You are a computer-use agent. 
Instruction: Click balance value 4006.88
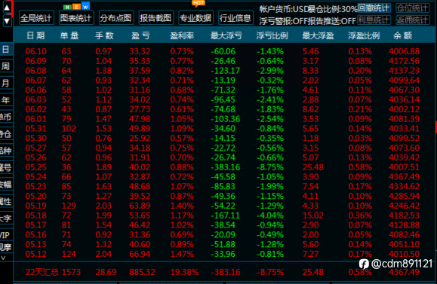404,51
